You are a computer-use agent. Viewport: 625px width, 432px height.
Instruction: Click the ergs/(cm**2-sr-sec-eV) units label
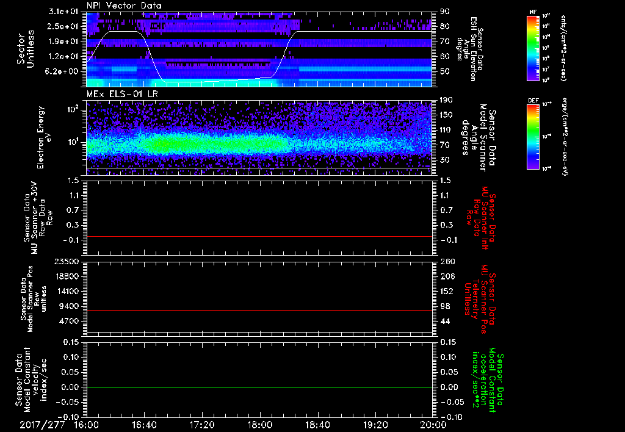point(565,136)
